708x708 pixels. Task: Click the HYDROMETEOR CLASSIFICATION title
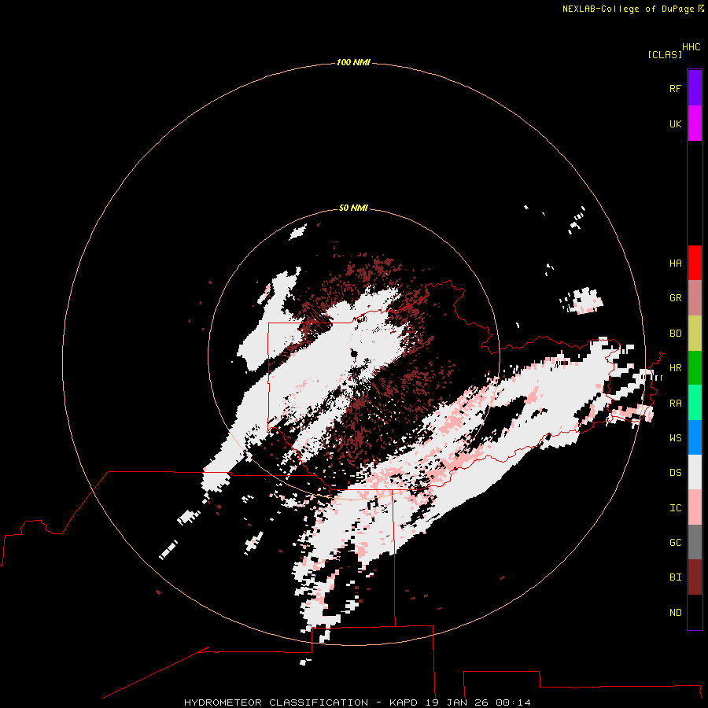pos(276,702)
